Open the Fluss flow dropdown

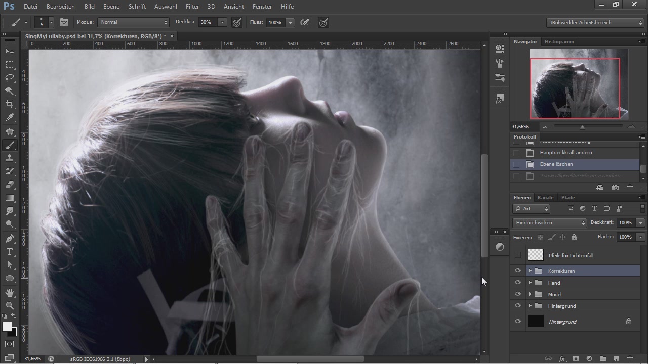[x=290, y=22]
